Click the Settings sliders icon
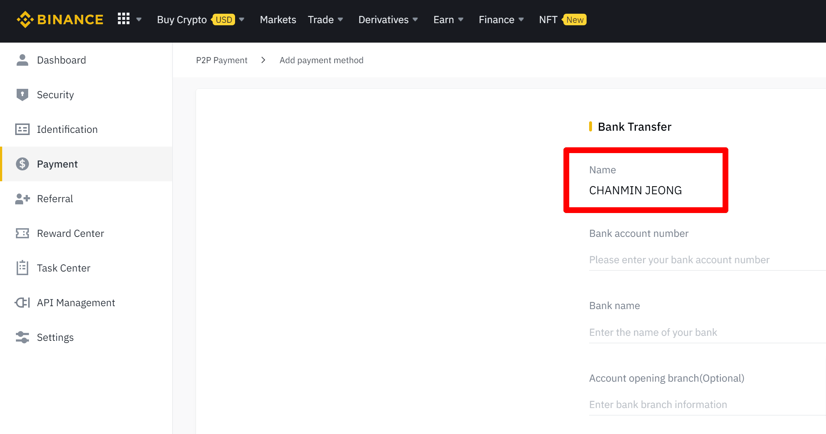The width and height of the screenshot is (826, 434). tap(22, 337)
